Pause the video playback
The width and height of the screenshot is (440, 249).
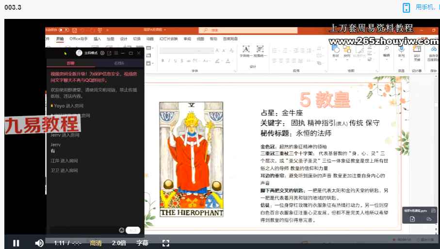[x=16, y=243]
